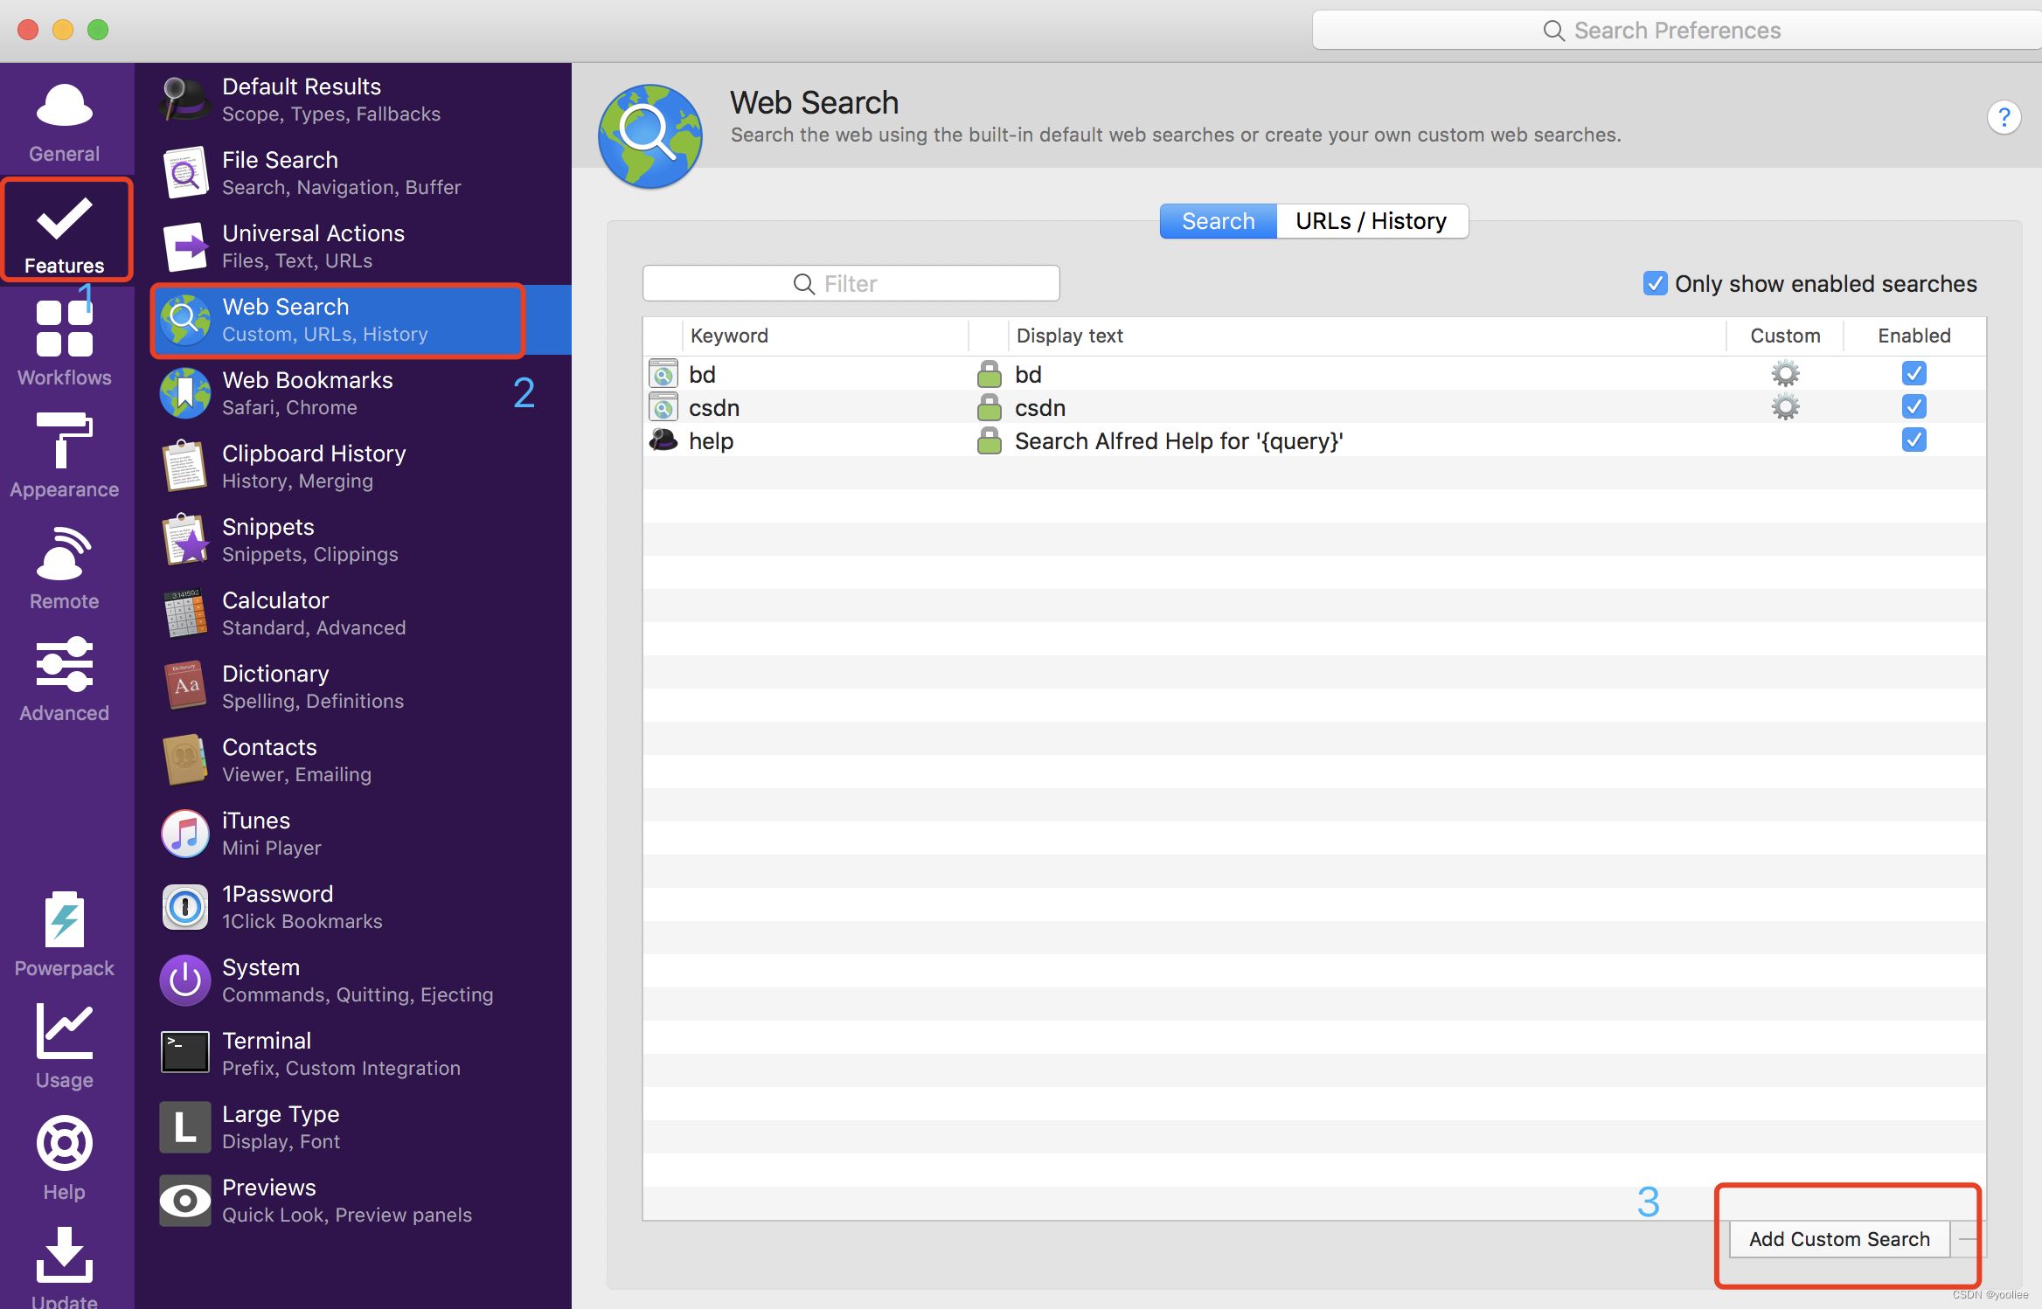This screenshot has height=1309, width=2042.
Task: Toggle Only show enabled searches
Action: (1655, 284)
